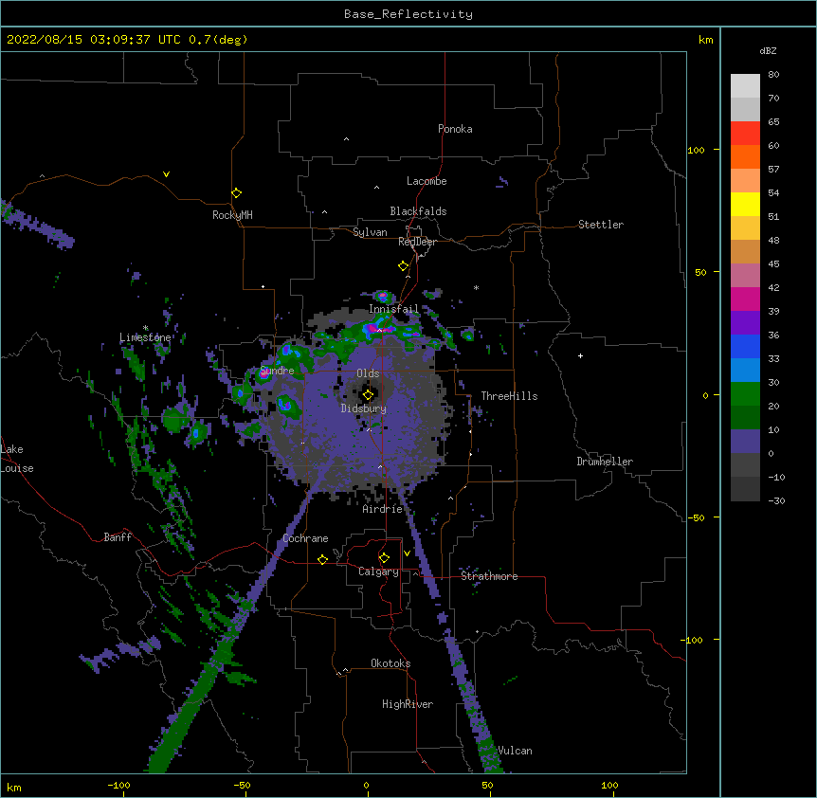The image size is (817, 798).
Task: Select the magenta 42 dBZ legend swatch
Action: [x=745, y=299]
